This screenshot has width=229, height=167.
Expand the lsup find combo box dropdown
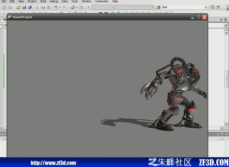[206, 7]
